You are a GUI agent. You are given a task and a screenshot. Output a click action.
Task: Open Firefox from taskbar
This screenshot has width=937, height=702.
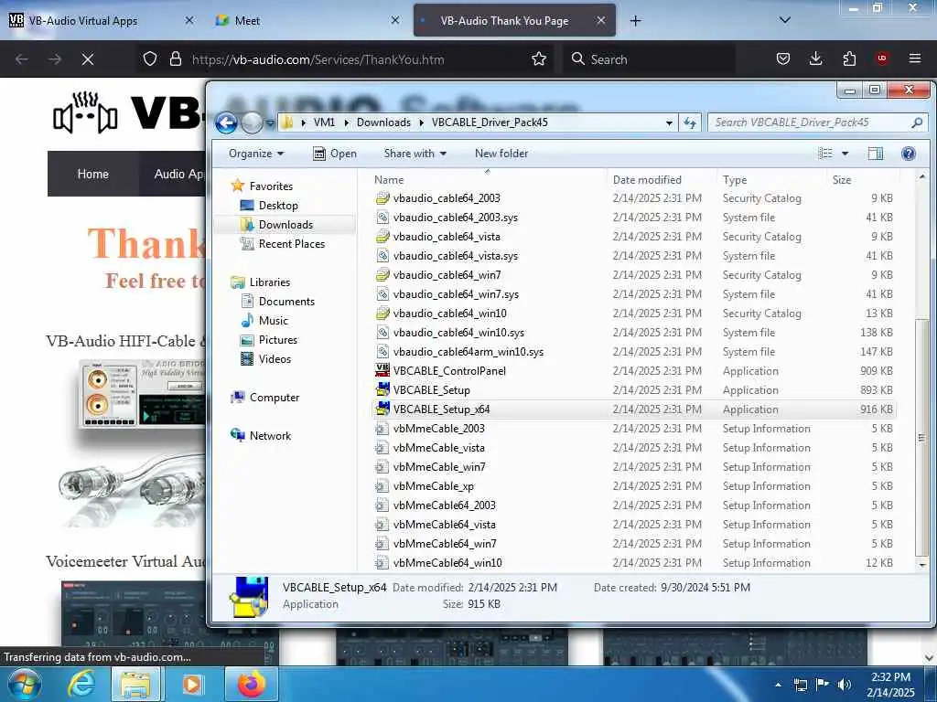pos(252,684)
